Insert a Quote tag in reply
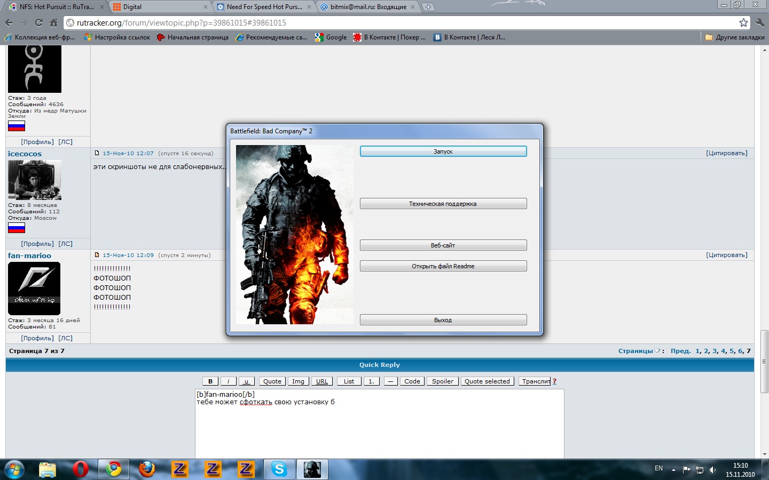769x480 pixels. point(272,381)
